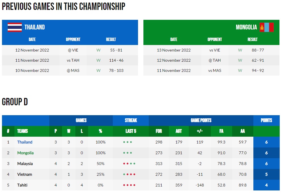Screen dimensions: 282x193
Task: Click the Thailand flag icon
Action: coord(14,27)
